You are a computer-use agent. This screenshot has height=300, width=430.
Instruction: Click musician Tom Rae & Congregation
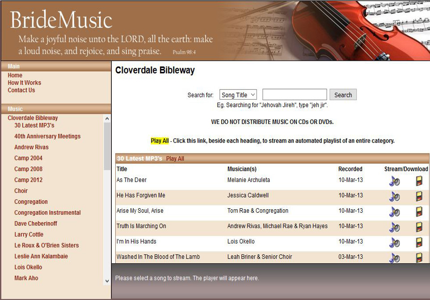tap(258, 211)
